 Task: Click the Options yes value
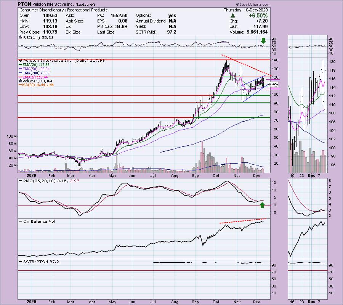point(172,16)
